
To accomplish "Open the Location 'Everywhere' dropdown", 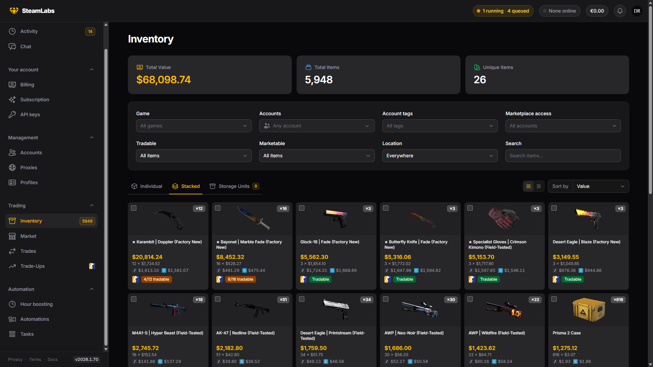I will pos(440,156).
